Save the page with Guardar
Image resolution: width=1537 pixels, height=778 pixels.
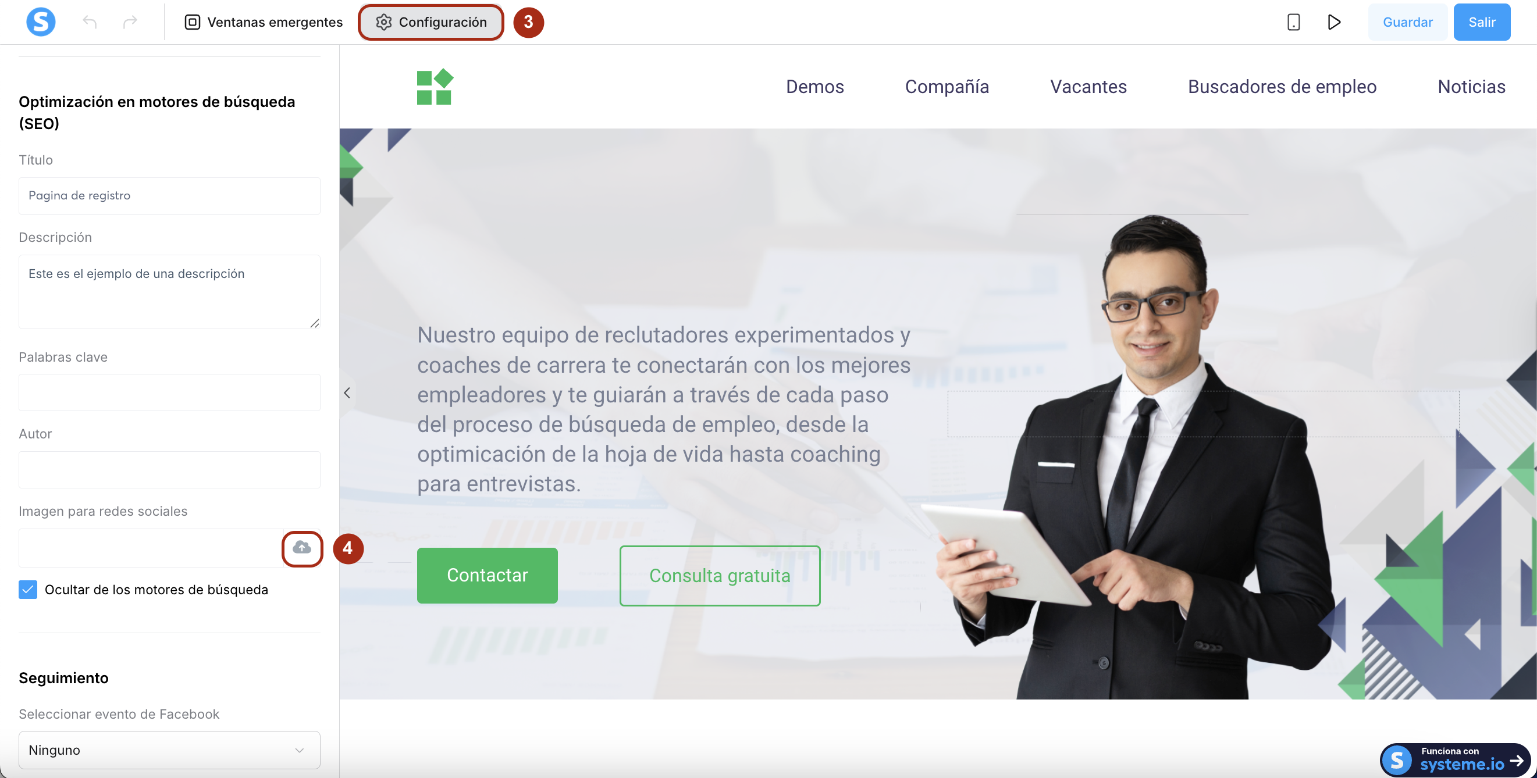1407,22
